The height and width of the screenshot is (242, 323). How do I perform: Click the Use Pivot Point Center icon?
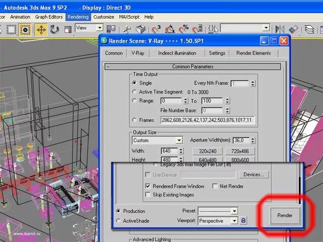pyautogui.click(x=111, y=29)
